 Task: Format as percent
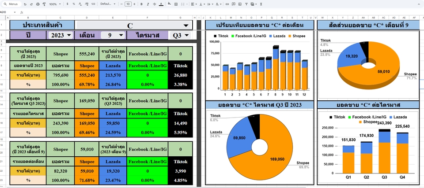coord(73,4)
